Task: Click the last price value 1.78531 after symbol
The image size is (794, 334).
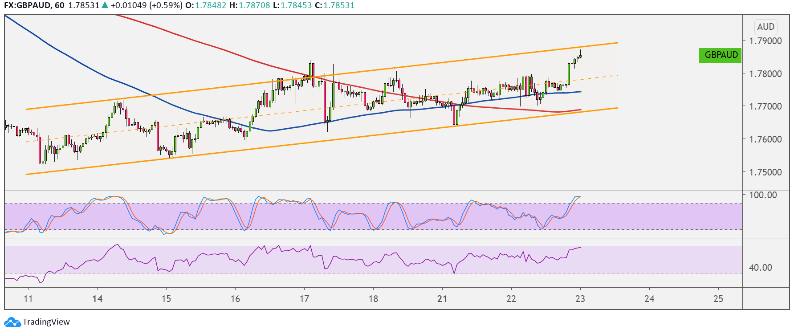Action: [x=84, y=5]
